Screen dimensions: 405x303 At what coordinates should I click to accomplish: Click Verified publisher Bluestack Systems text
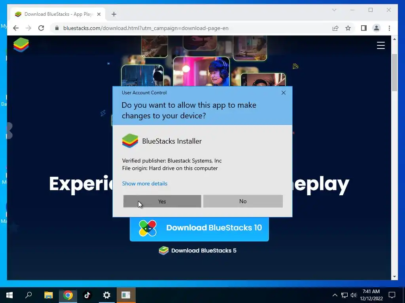pyautogui.click(x=172, y=161)
